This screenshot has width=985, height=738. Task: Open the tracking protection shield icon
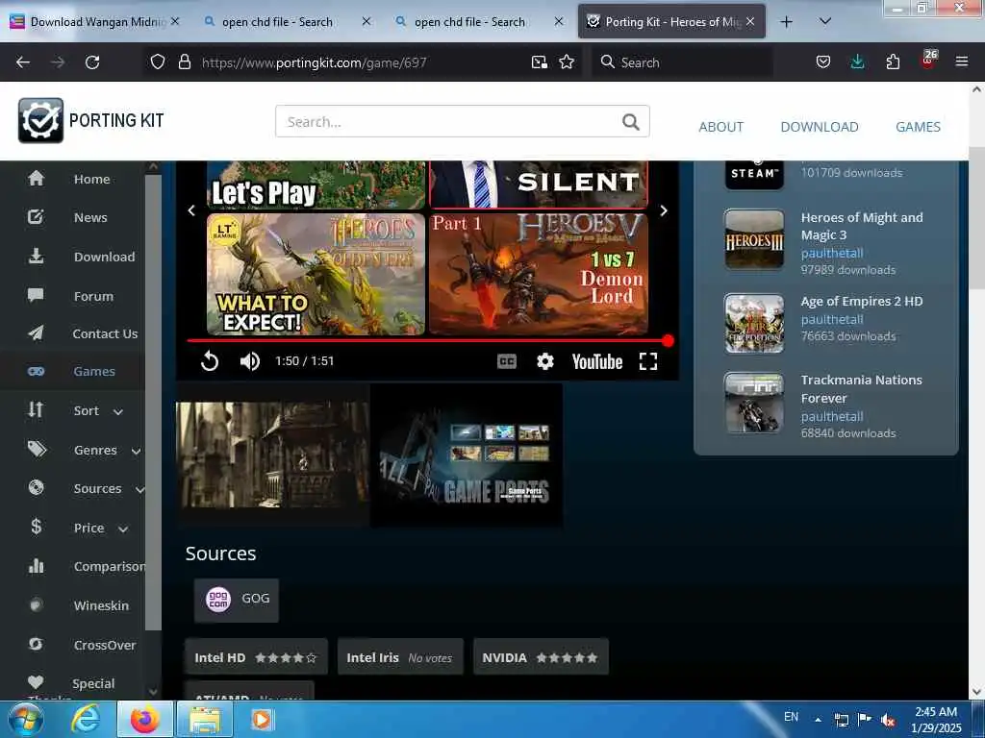[158, 62]
